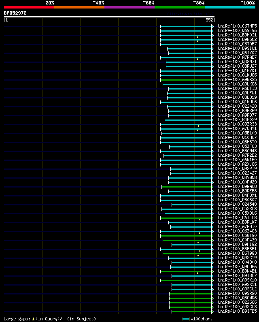This screenshot has width=259, height=322.
Task: Open UniRef100_B8B8B1 entry
Action: pyautogui.click(x=237, y=249)
